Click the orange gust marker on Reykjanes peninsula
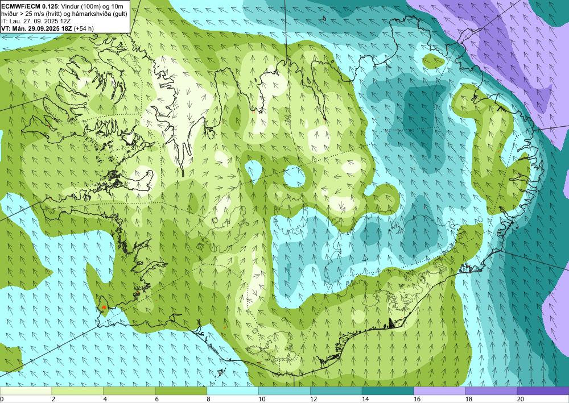Image resolution: width=569 pixels, height=403 pixels. click(x=104, y=308)
